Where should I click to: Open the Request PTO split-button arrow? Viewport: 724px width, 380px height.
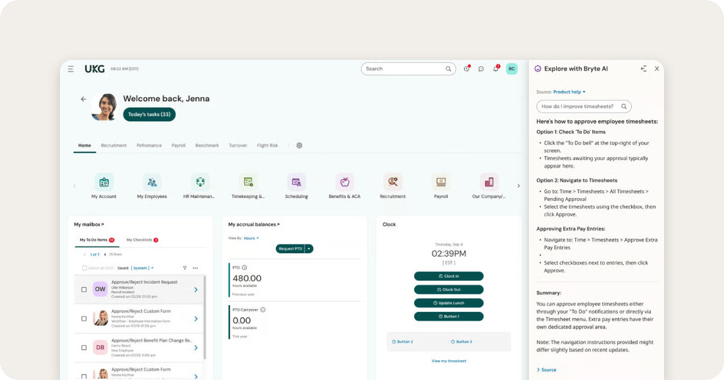(309, 248)
